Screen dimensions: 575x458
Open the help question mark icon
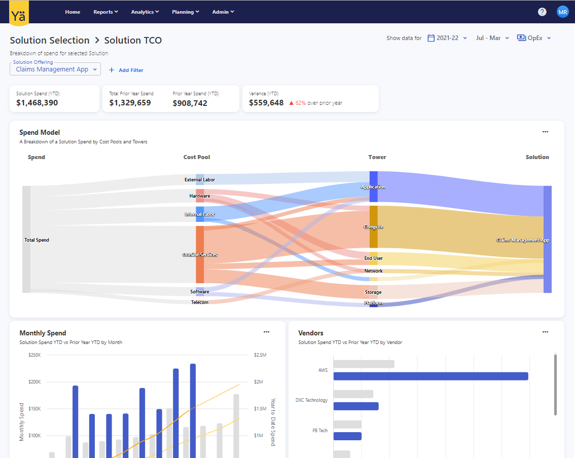pyautogui.click(x=542, y=12)
